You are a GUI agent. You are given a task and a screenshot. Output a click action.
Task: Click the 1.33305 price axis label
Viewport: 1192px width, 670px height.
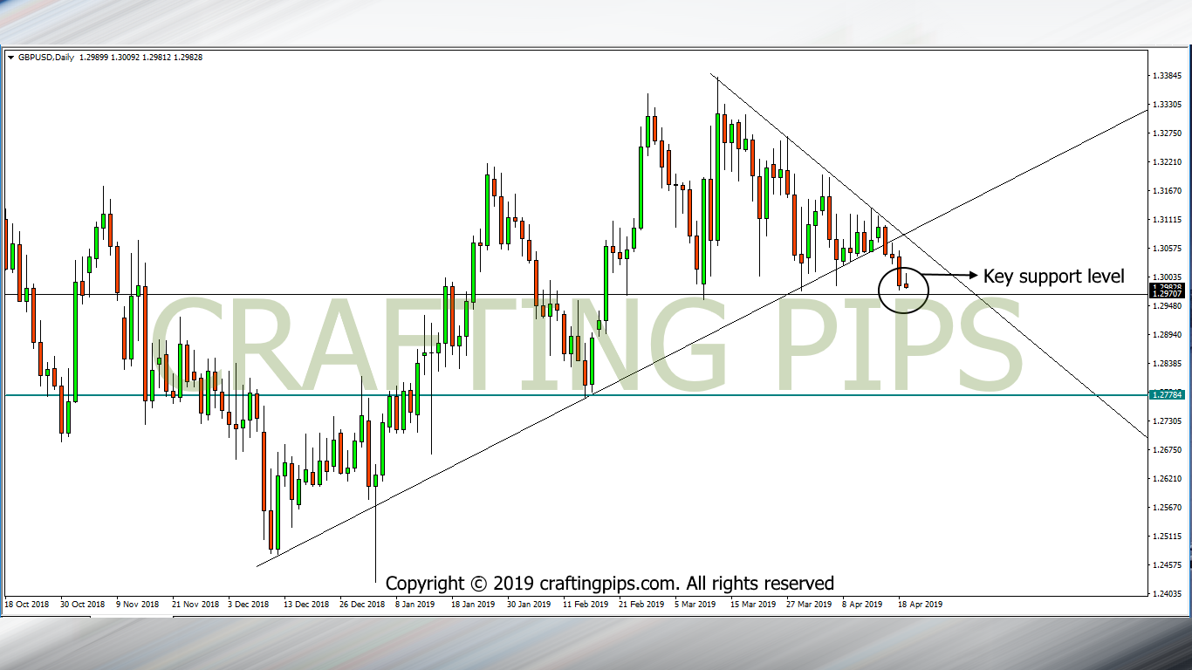(x=1168, y=105)
